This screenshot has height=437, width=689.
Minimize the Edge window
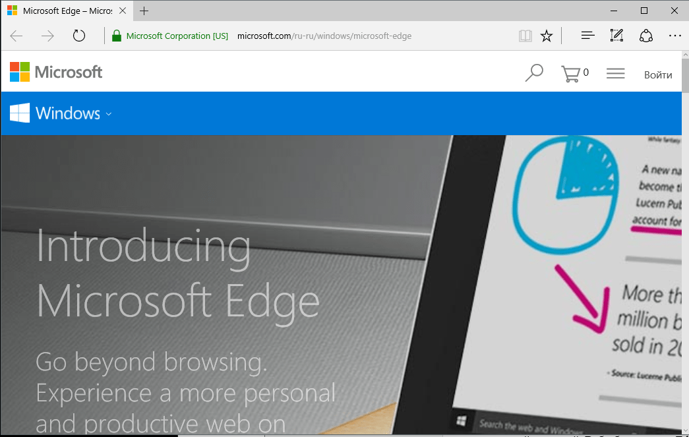[x=614, y=11]
